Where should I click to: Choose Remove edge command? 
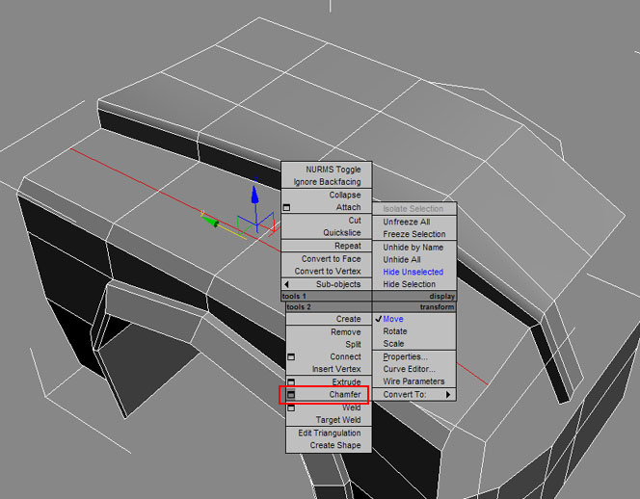tap(346, 332)
